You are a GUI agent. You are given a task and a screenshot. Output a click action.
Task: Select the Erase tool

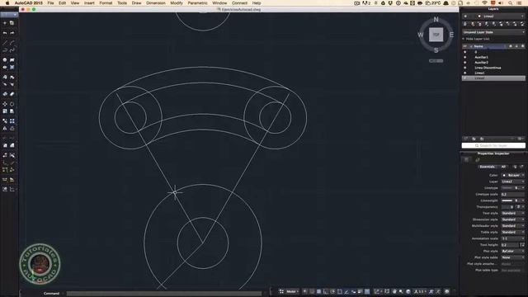pyautogui.click(x=12, y=94)
